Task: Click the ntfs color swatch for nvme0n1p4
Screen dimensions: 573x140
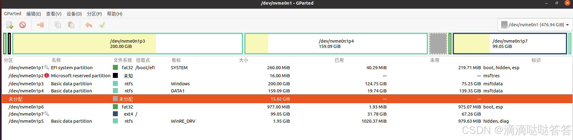Action: click(115, 91)
